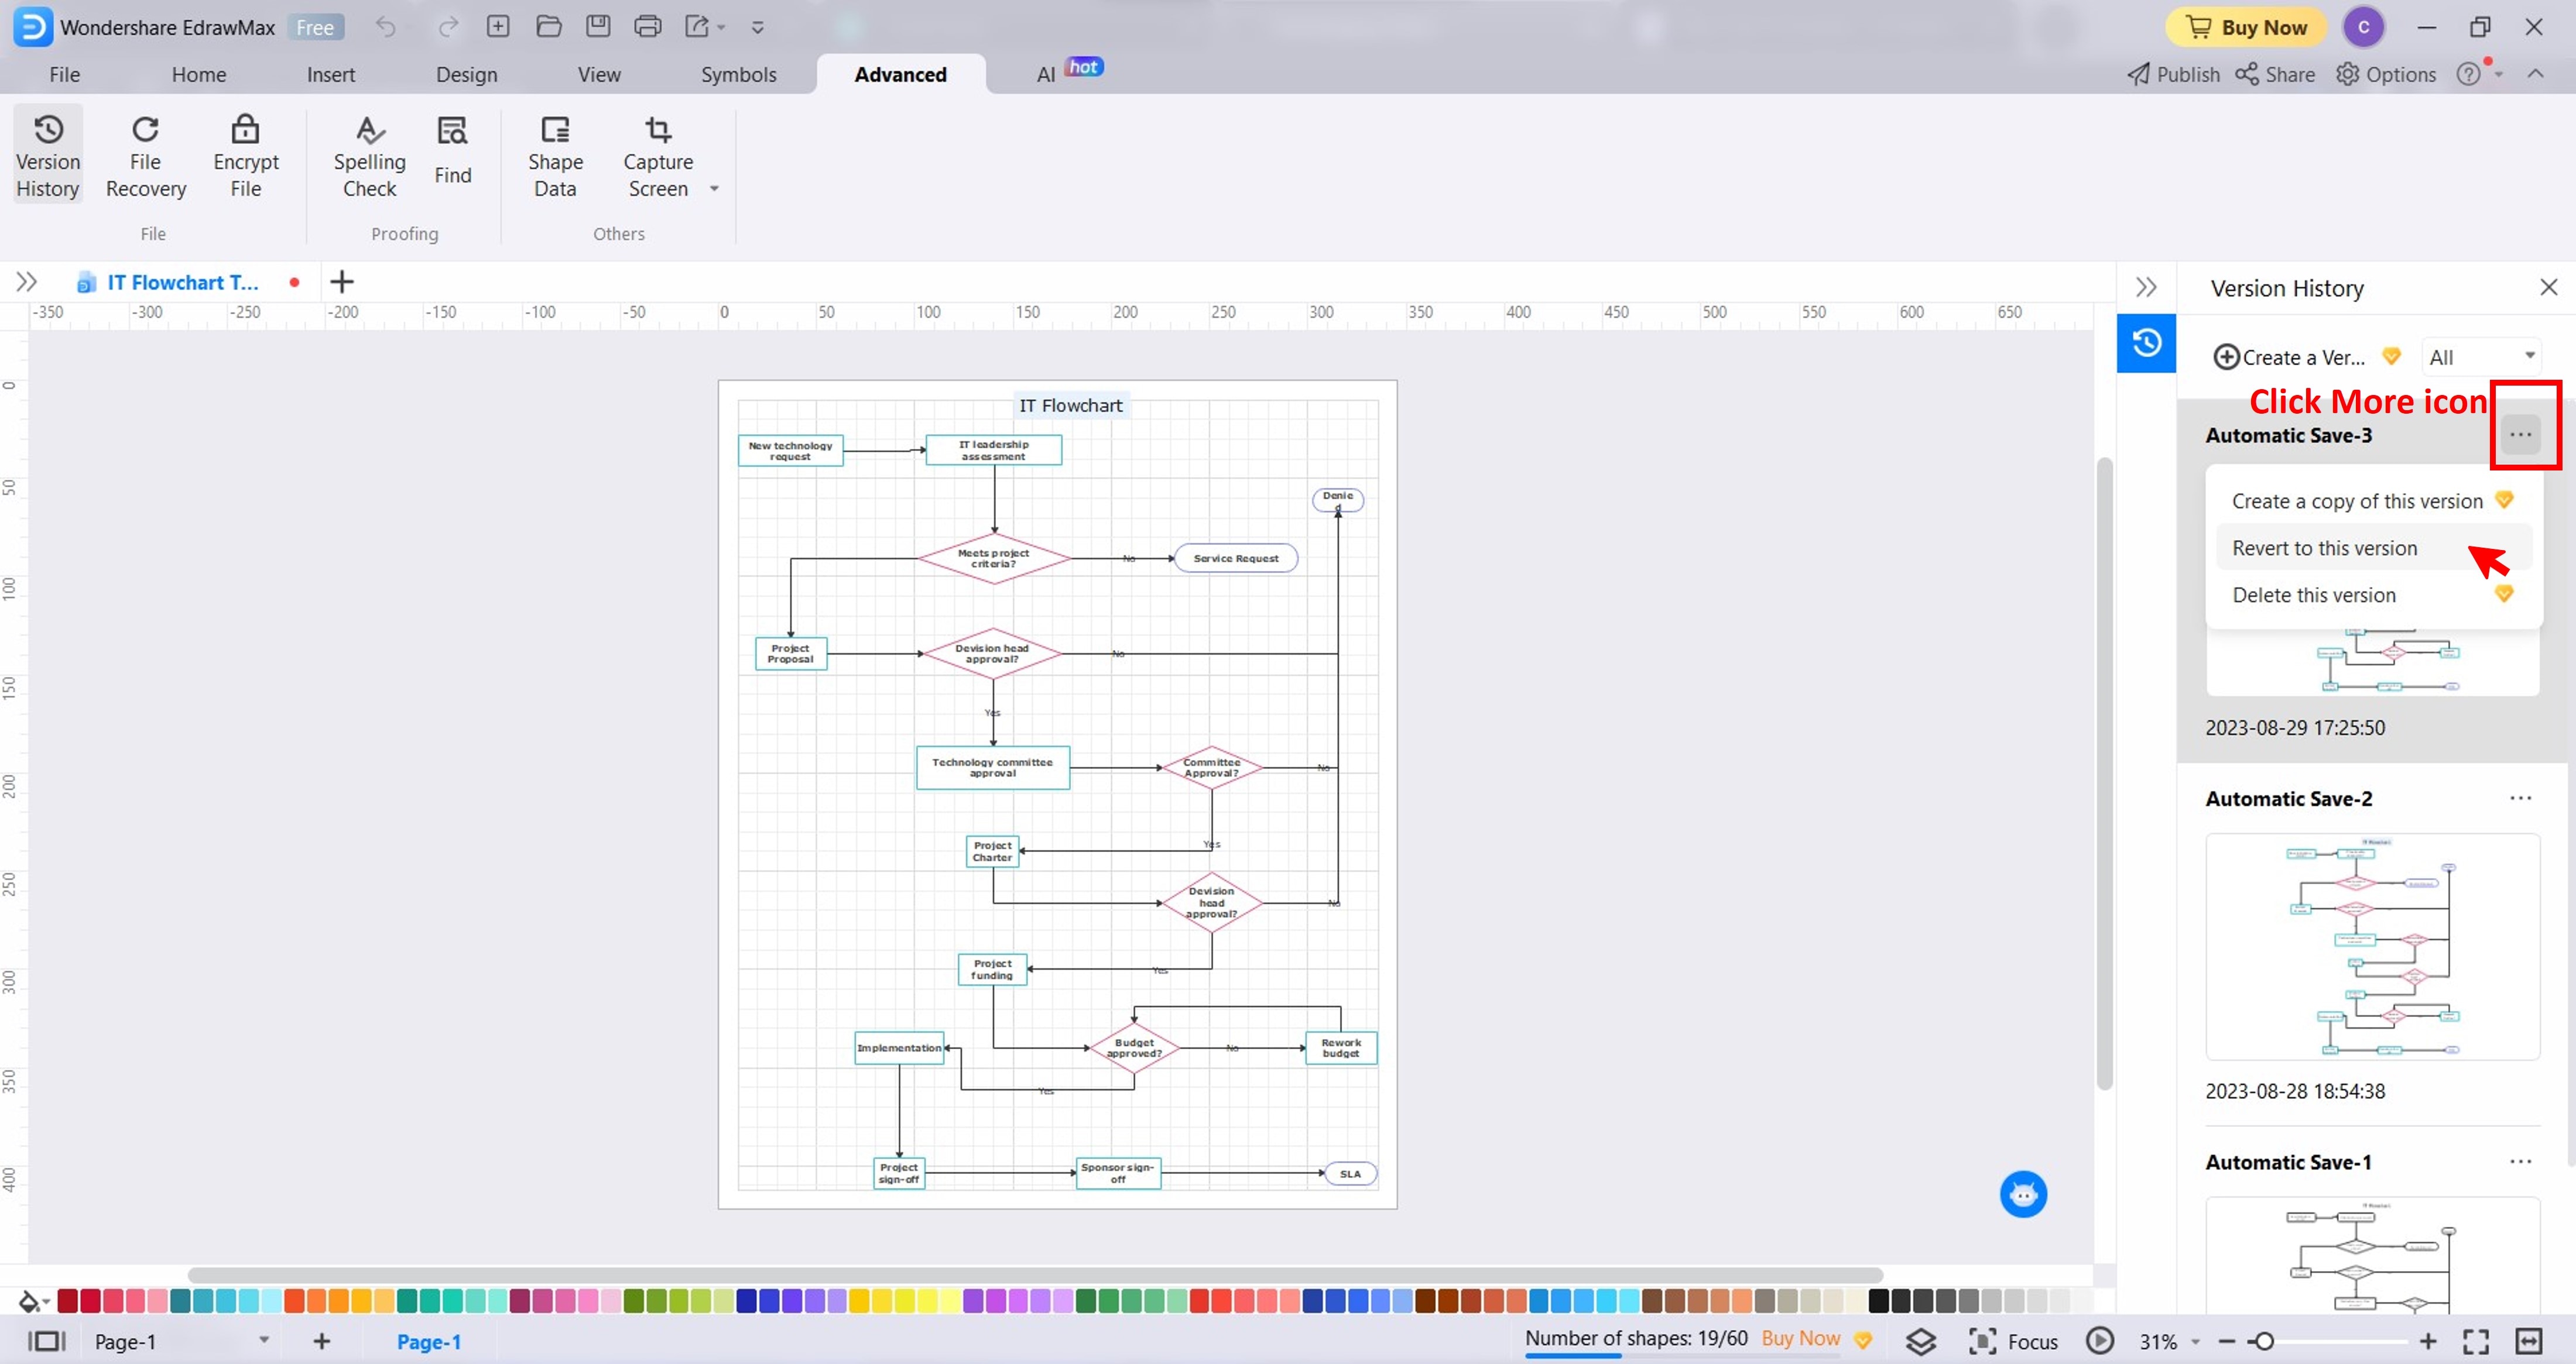The image size is (2576, 1364).
Task: Open the layers icon in status bar
Action: click(1920, 1341)
